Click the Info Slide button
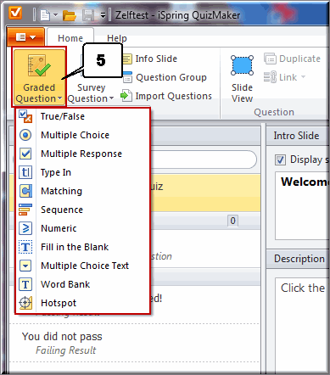The image size is (330, 375). (x=150, y=59)
